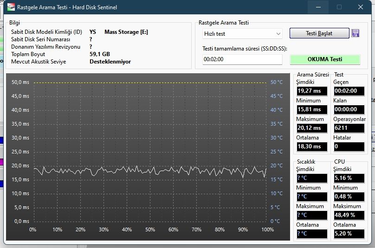Click the Desteklenmiyor acoustic level text
This screenshot has height=248, width=375.
(x=110, y=62)
